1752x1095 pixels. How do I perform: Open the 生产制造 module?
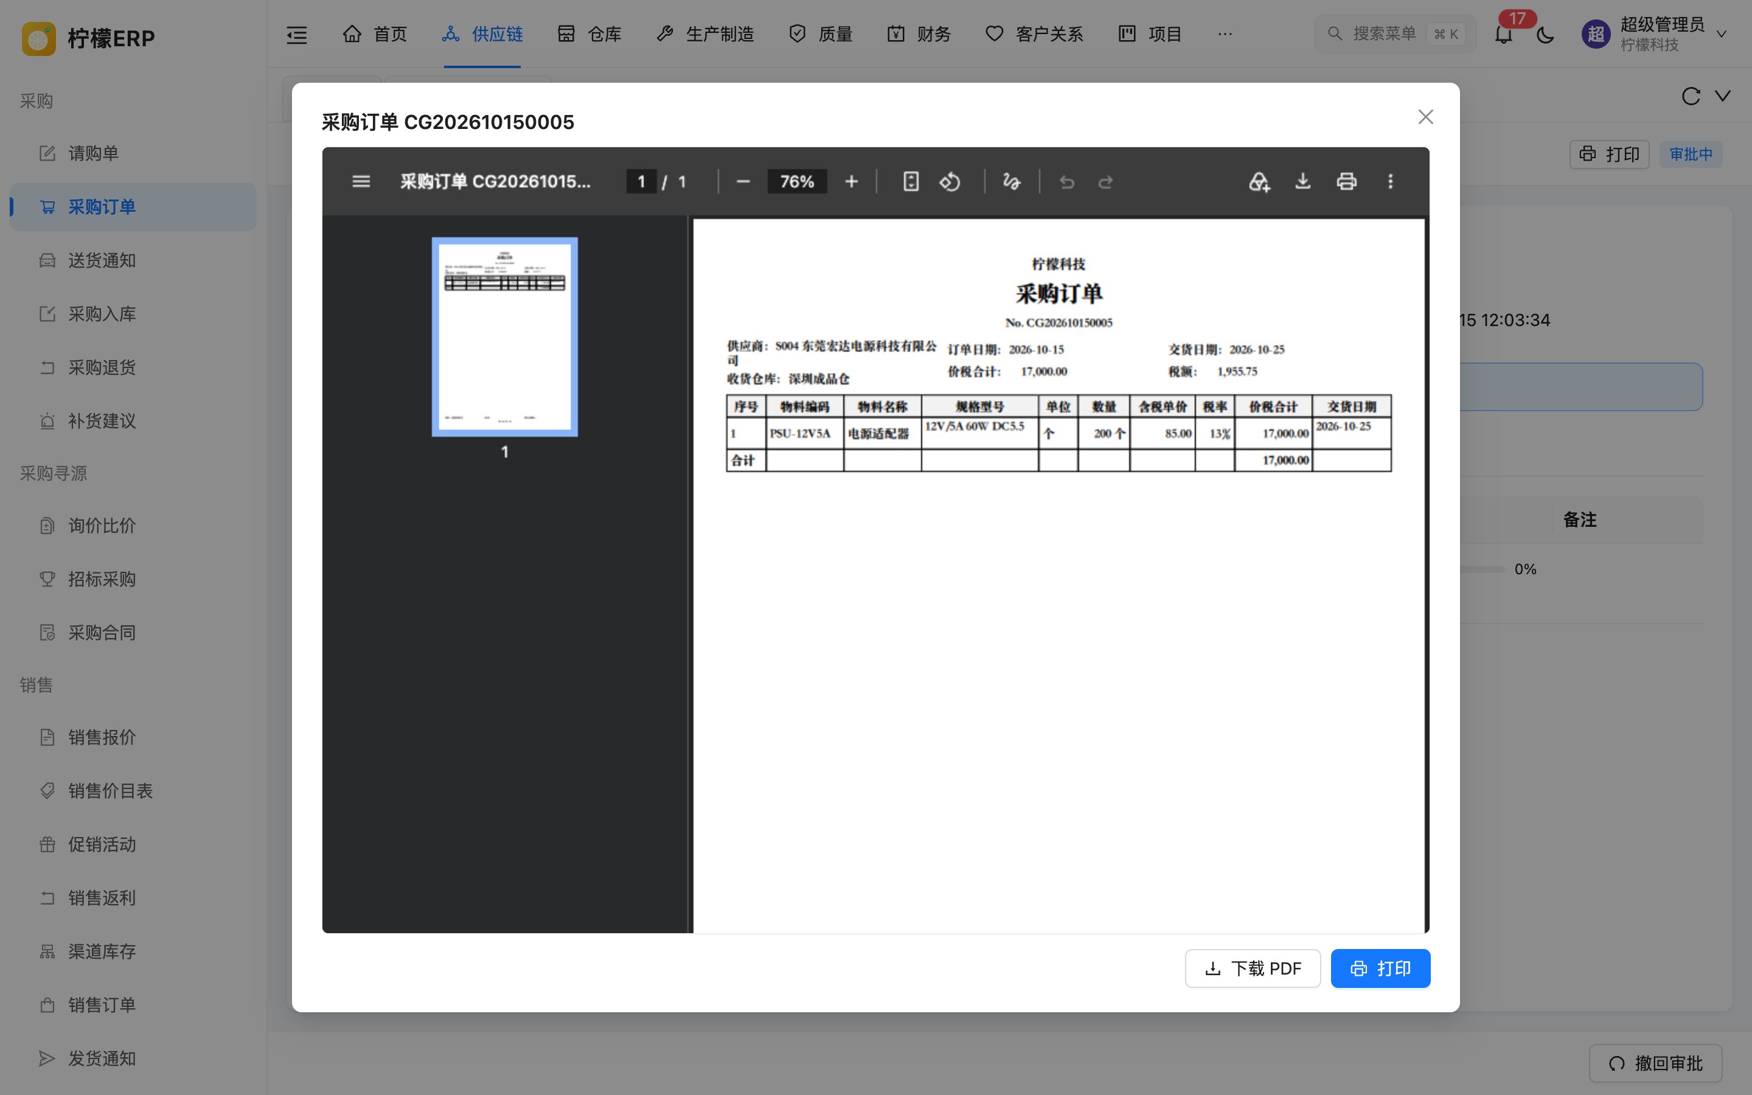pos(705,34)
